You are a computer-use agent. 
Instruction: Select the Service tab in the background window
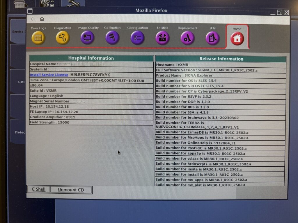[18, 31]
